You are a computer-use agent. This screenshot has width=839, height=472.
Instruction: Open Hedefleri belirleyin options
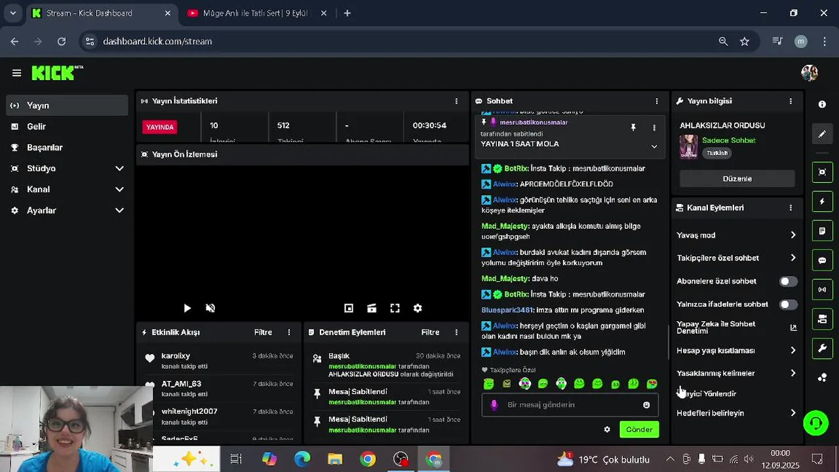coord(793,414)
